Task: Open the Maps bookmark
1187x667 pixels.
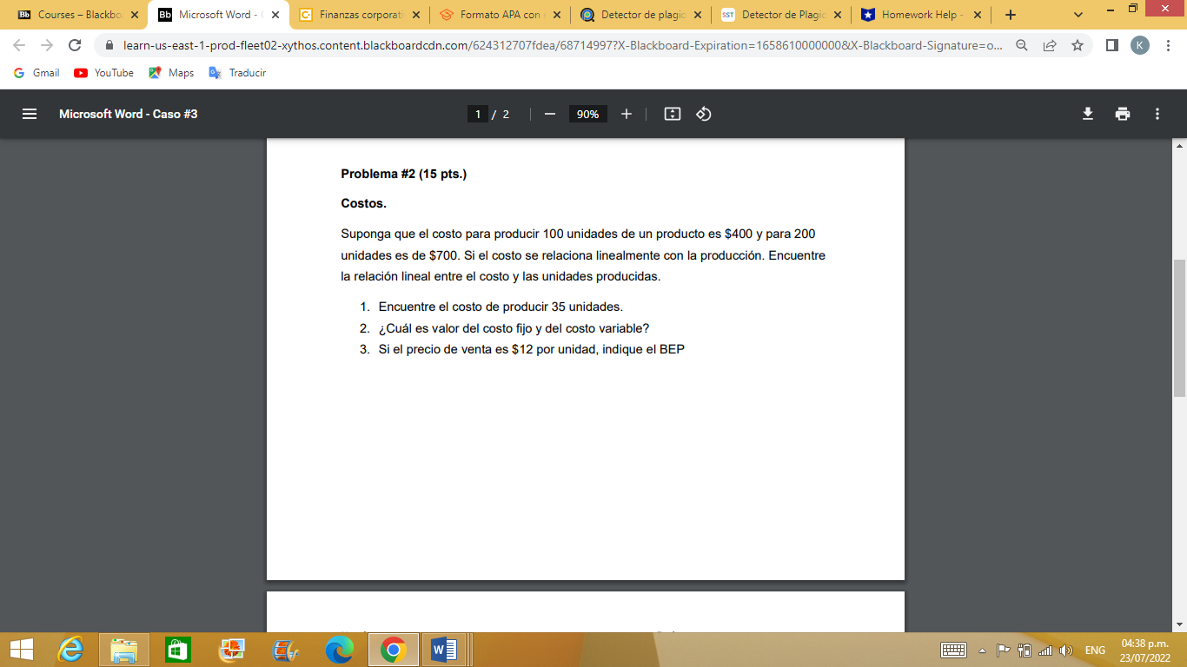Action: [x=170, y=73]
